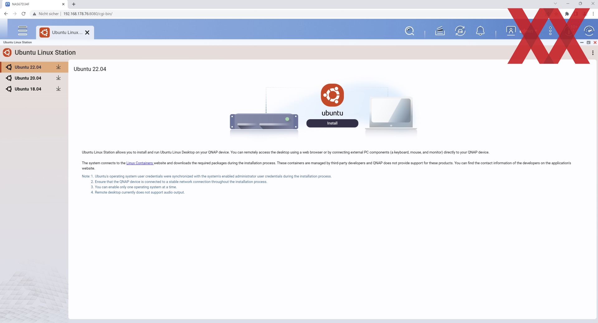Open the QTS main menu hamburger
This screenshot has height=323, width=598.
click(x=22, y=30)
